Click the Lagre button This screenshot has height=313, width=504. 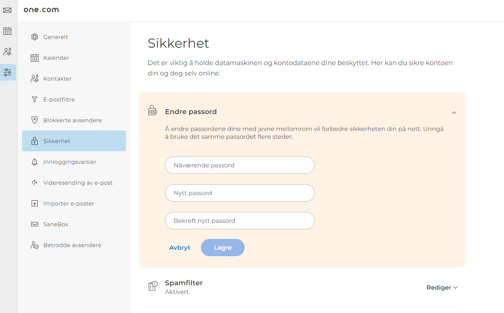point(223,248)
